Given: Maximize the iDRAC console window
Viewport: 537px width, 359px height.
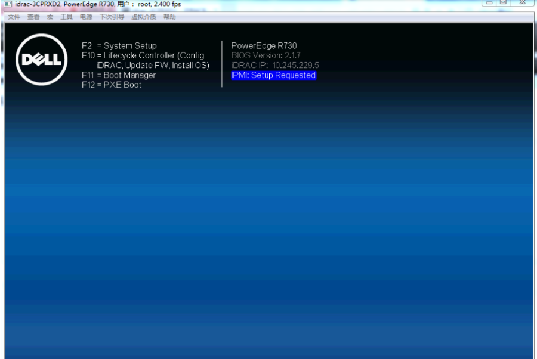Looking at the screenshot, I should tap(503, 3).
